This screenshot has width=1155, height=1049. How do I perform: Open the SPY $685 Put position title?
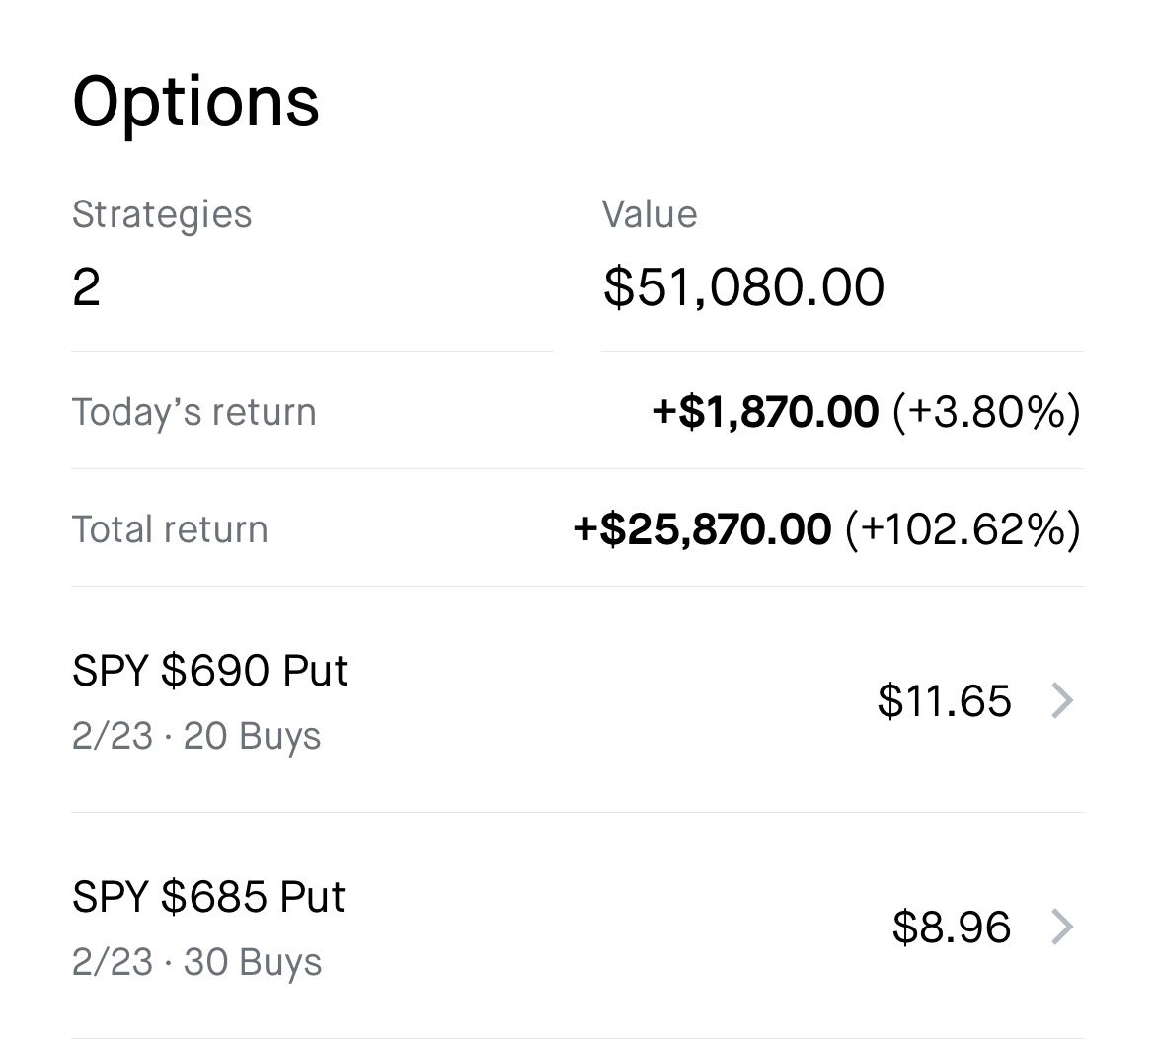[x=209, y=898]
